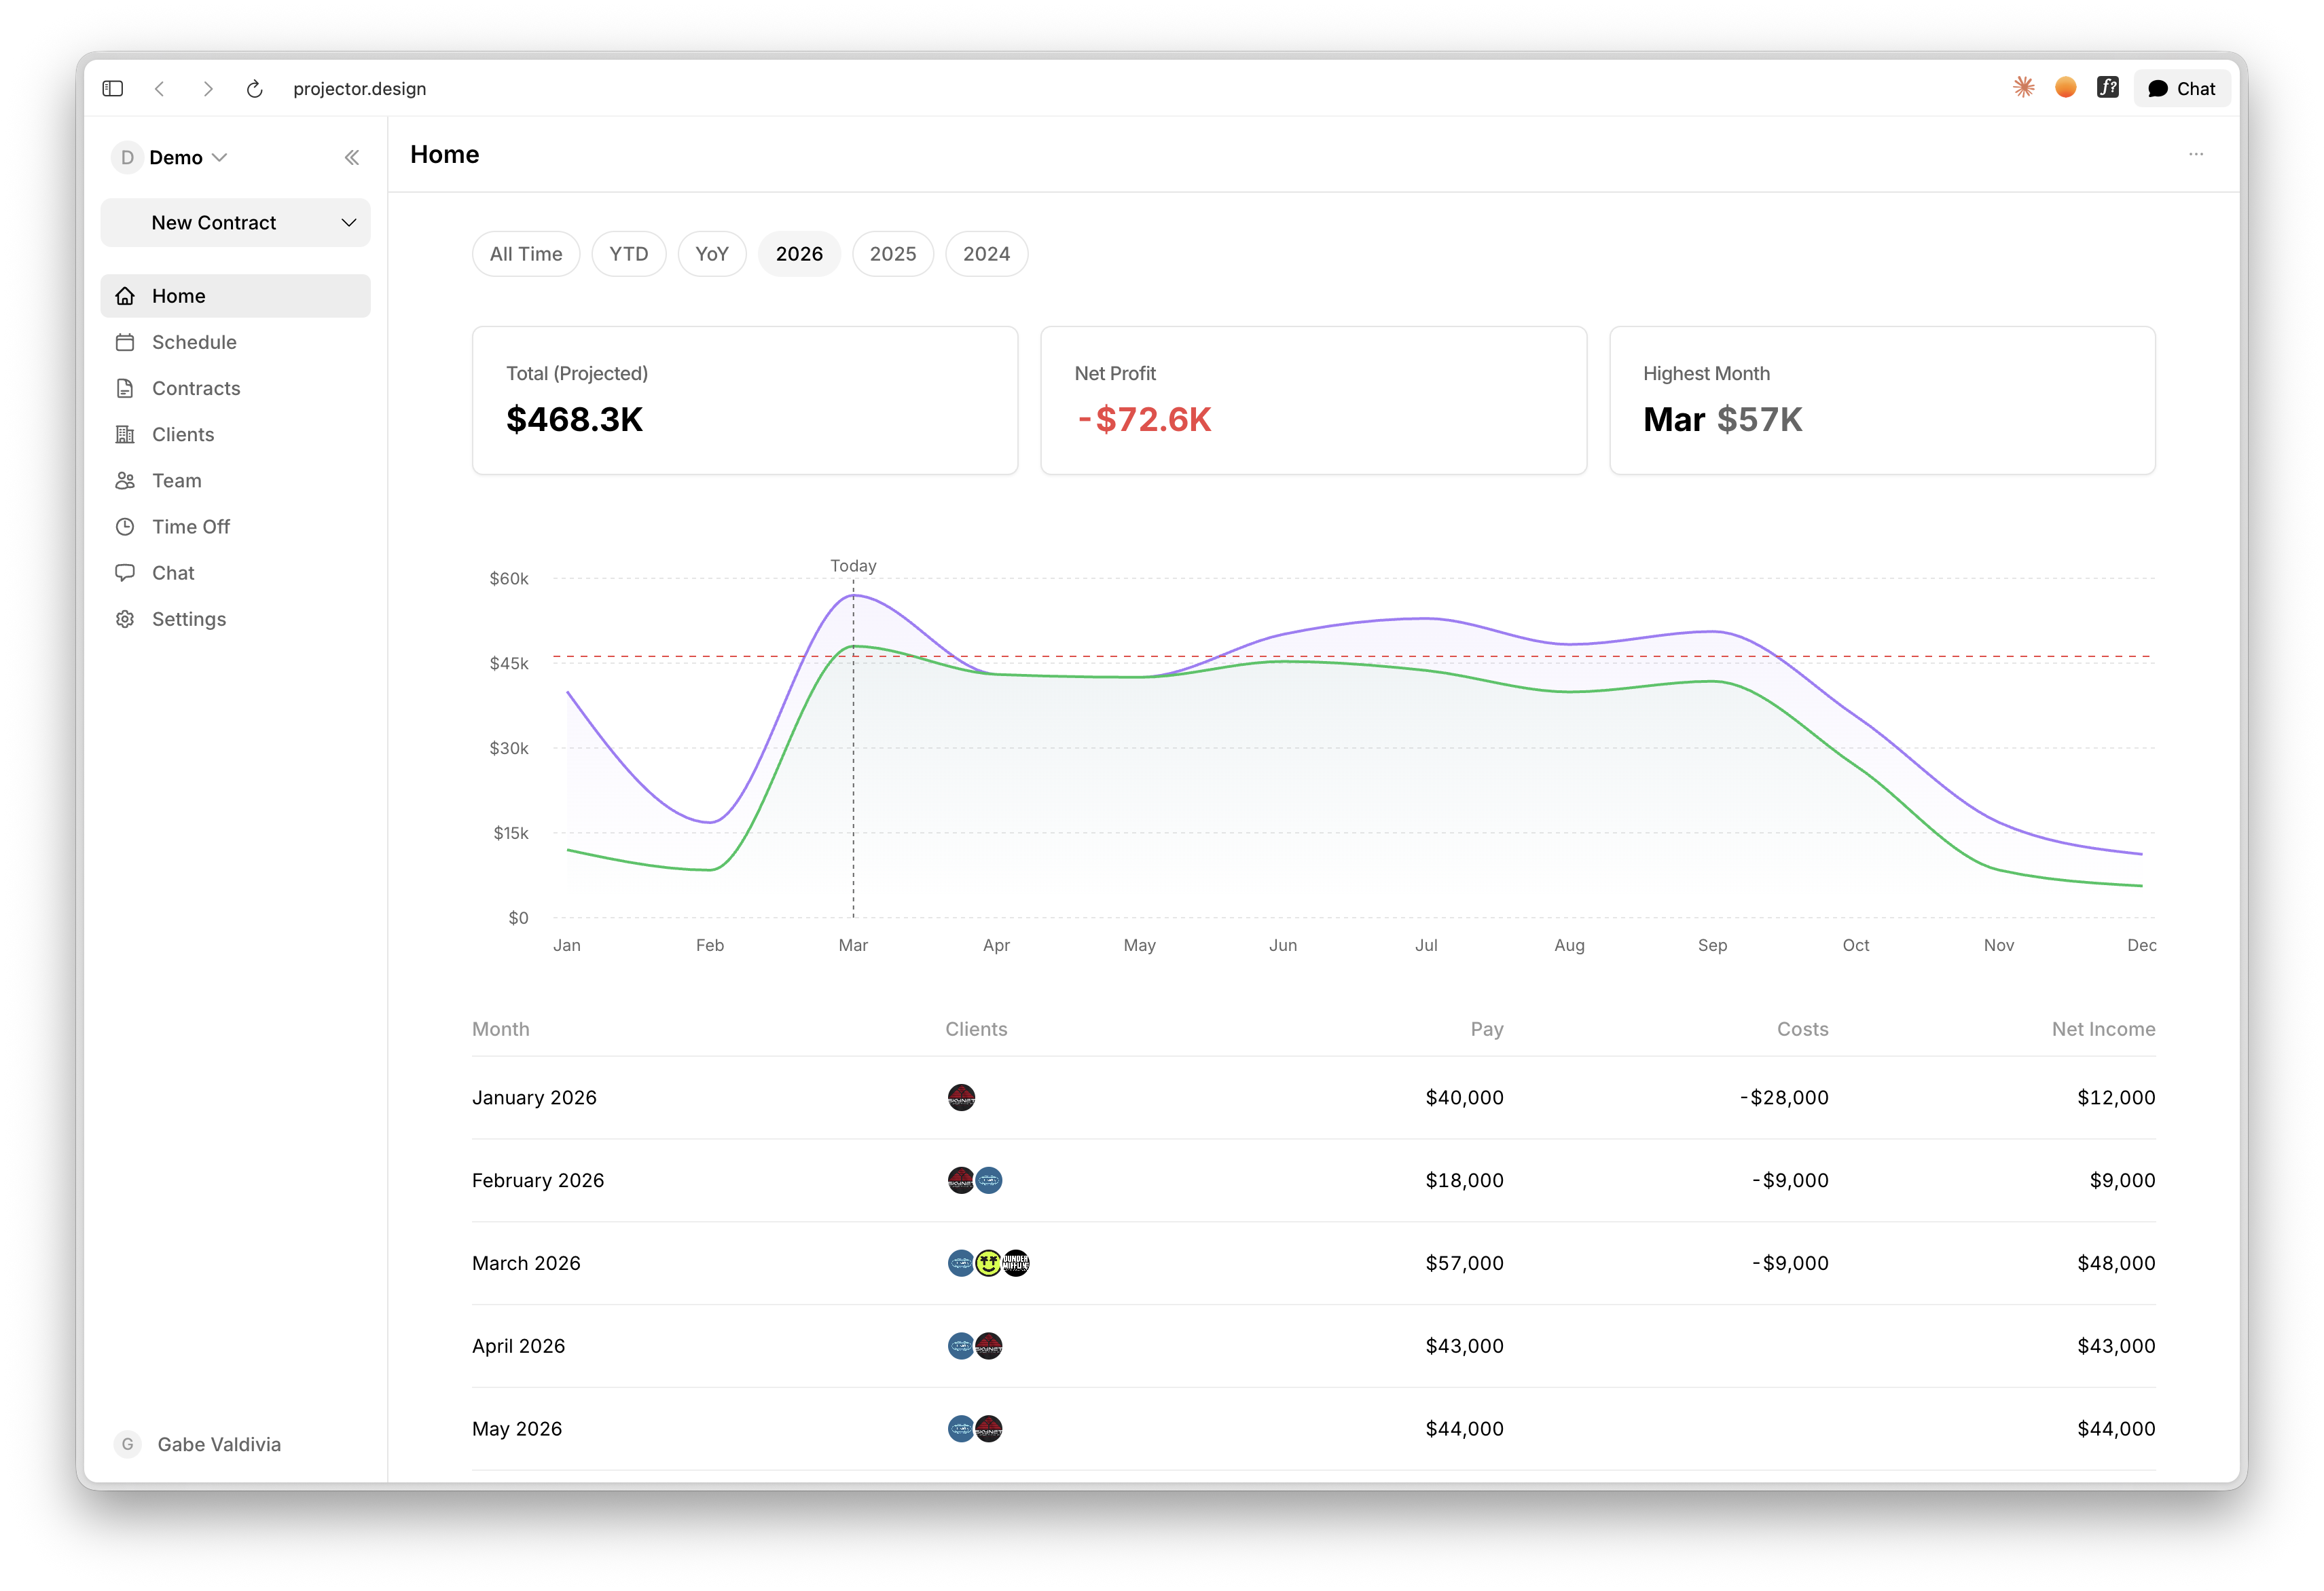Click the orange circle extension icon
This screenshot has height=1591, width=2324.
[2065, 88]
